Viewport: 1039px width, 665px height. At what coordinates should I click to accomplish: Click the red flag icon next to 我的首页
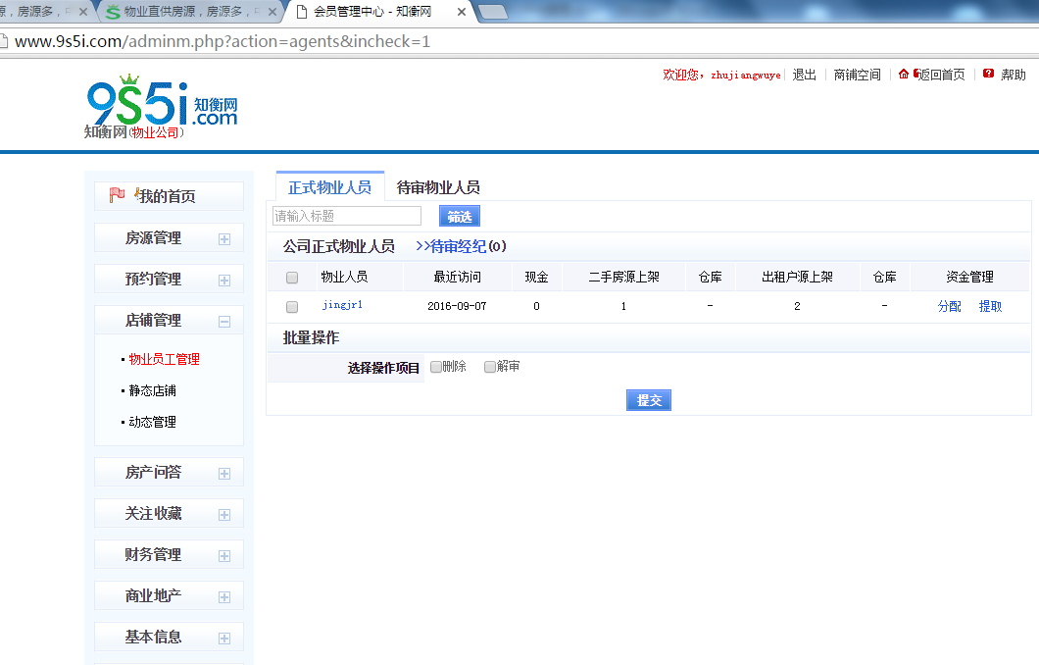pyautogui.click(x=117, y=194)
